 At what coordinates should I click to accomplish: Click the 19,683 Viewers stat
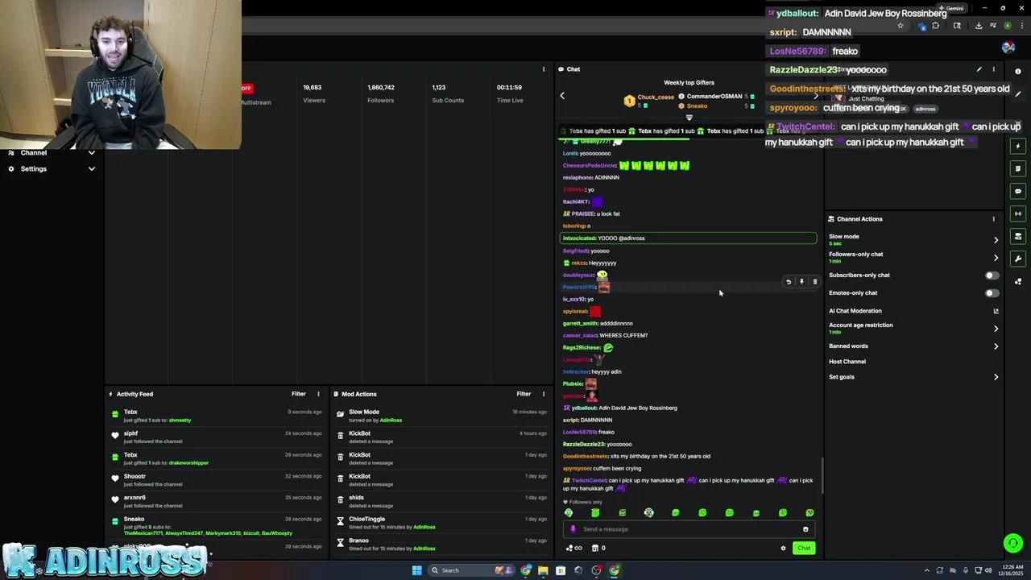coord(314,93)
